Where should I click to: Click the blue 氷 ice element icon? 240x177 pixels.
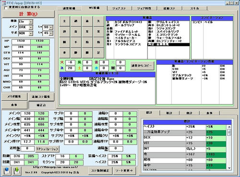(x=62, y=68)
